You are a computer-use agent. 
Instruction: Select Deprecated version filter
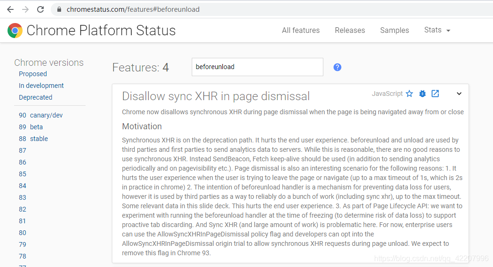pos(36,97)
